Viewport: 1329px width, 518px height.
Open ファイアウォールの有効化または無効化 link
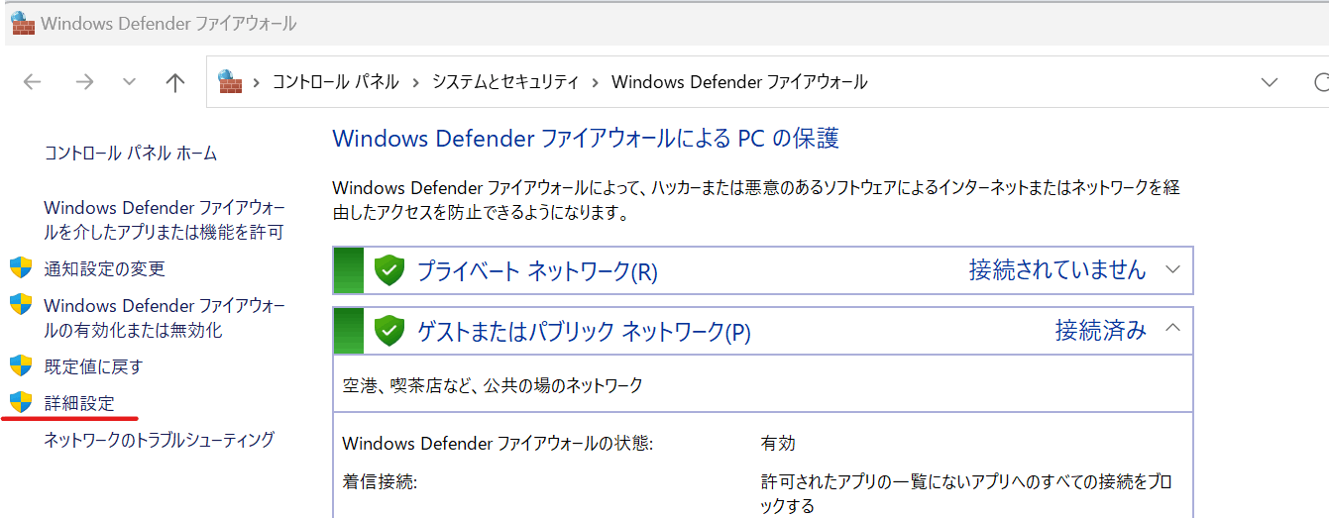coord(165,318)
